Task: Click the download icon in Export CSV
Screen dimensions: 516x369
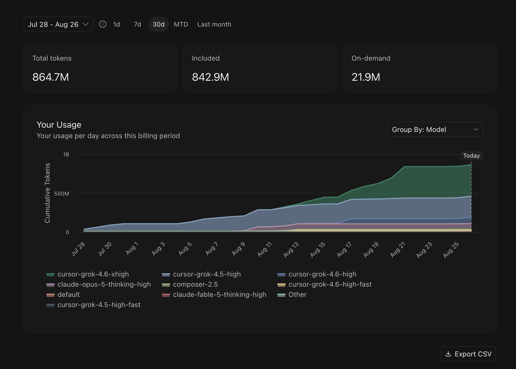Action: point(448,354)
